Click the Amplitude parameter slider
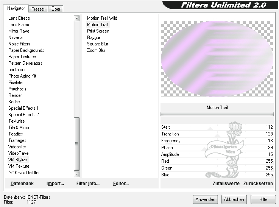This screenshot has width=279, height=207. (x=217, y=154)
